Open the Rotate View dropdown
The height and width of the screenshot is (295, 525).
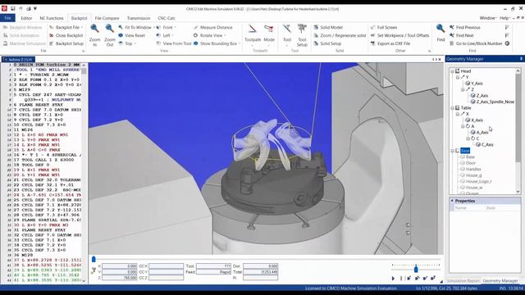[x=225, y=35]
